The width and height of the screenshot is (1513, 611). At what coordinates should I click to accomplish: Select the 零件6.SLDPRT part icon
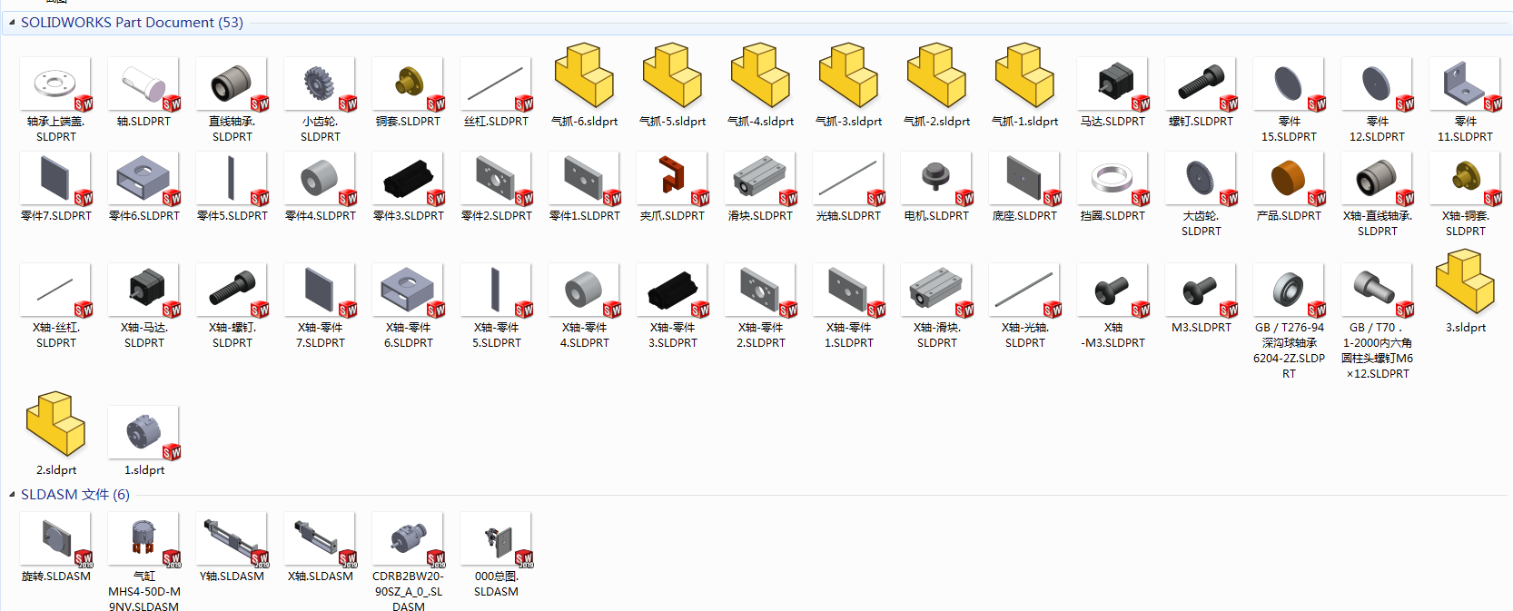point(144,179)
